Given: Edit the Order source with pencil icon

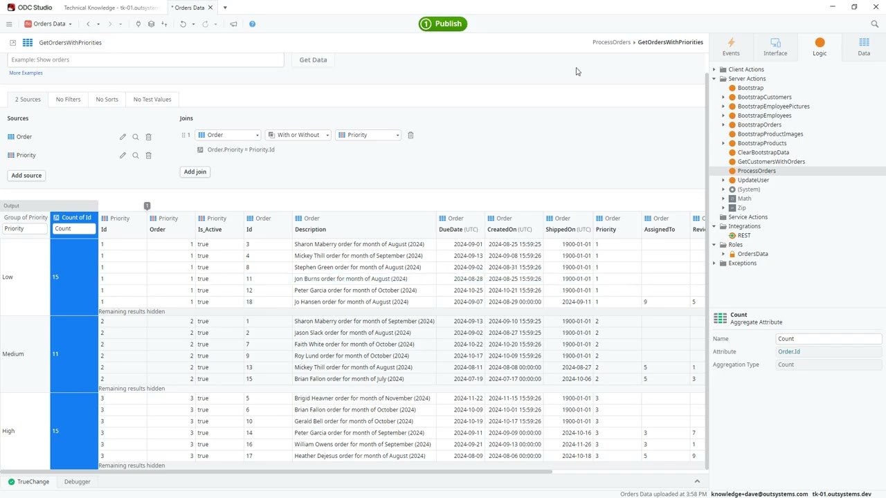Looking at the screenshot, I should [x=123, y=137].
